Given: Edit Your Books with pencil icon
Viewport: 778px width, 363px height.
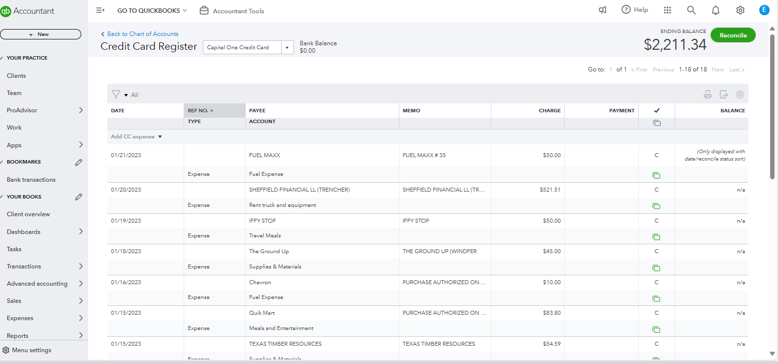Looking at the screenshot, I should (x=78, y=197).
